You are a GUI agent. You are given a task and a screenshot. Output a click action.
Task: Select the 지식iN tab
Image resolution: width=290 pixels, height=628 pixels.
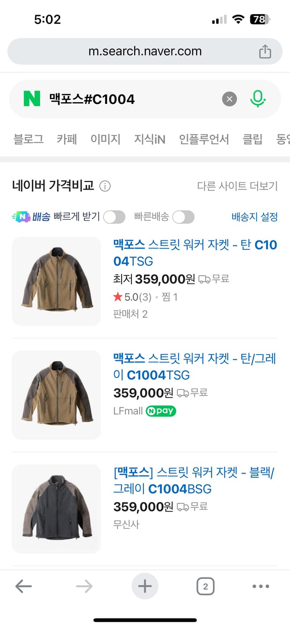click(x=149, y=140)
